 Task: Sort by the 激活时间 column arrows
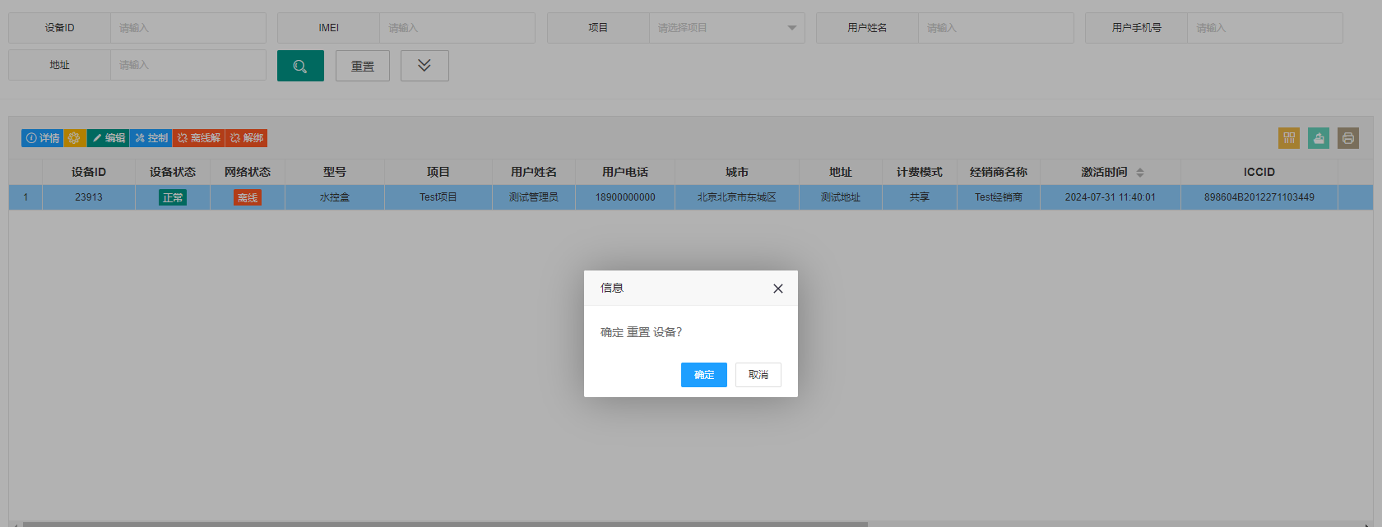pos(1140,173)
